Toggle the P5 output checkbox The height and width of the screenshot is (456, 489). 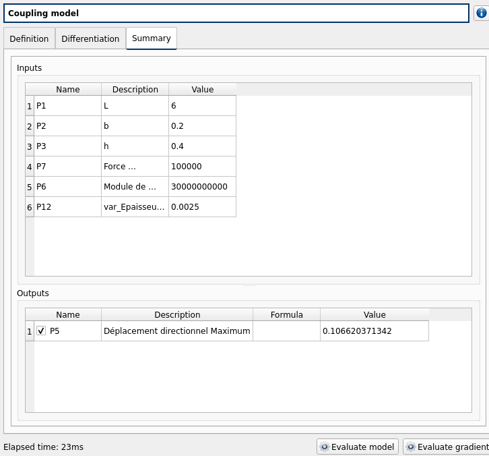pyautogui.click(x=41, y=331)
